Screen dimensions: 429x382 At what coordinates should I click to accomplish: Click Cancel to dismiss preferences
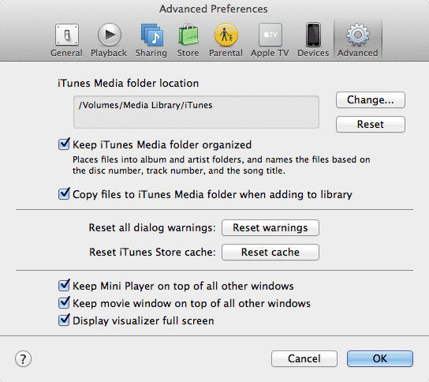click(x=304, y=359)
